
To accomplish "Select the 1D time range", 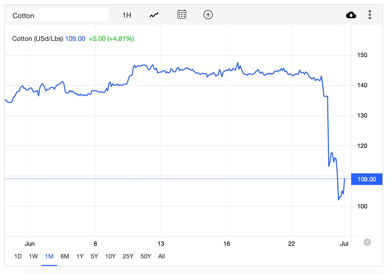I will click(x=18, y=256).
